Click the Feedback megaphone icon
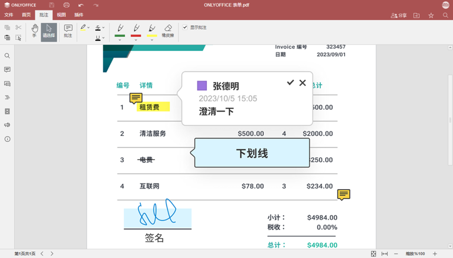Screen dimensions: 453x258 coord(7,125)
